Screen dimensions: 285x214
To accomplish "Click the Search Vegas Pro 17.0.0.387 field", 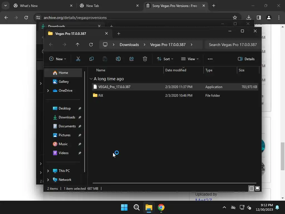I will pyautogui.click(x=233, y=45).
